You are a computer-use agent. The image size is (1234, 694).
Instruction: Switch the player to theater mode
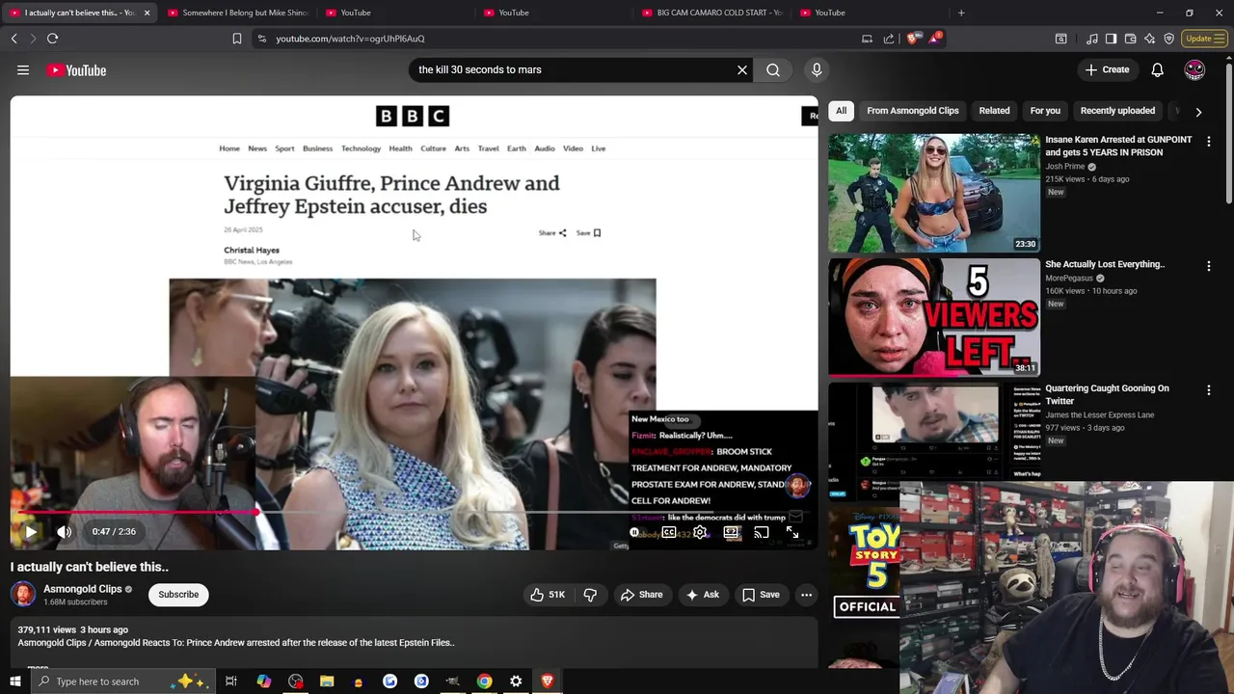(x=731, y=532)
